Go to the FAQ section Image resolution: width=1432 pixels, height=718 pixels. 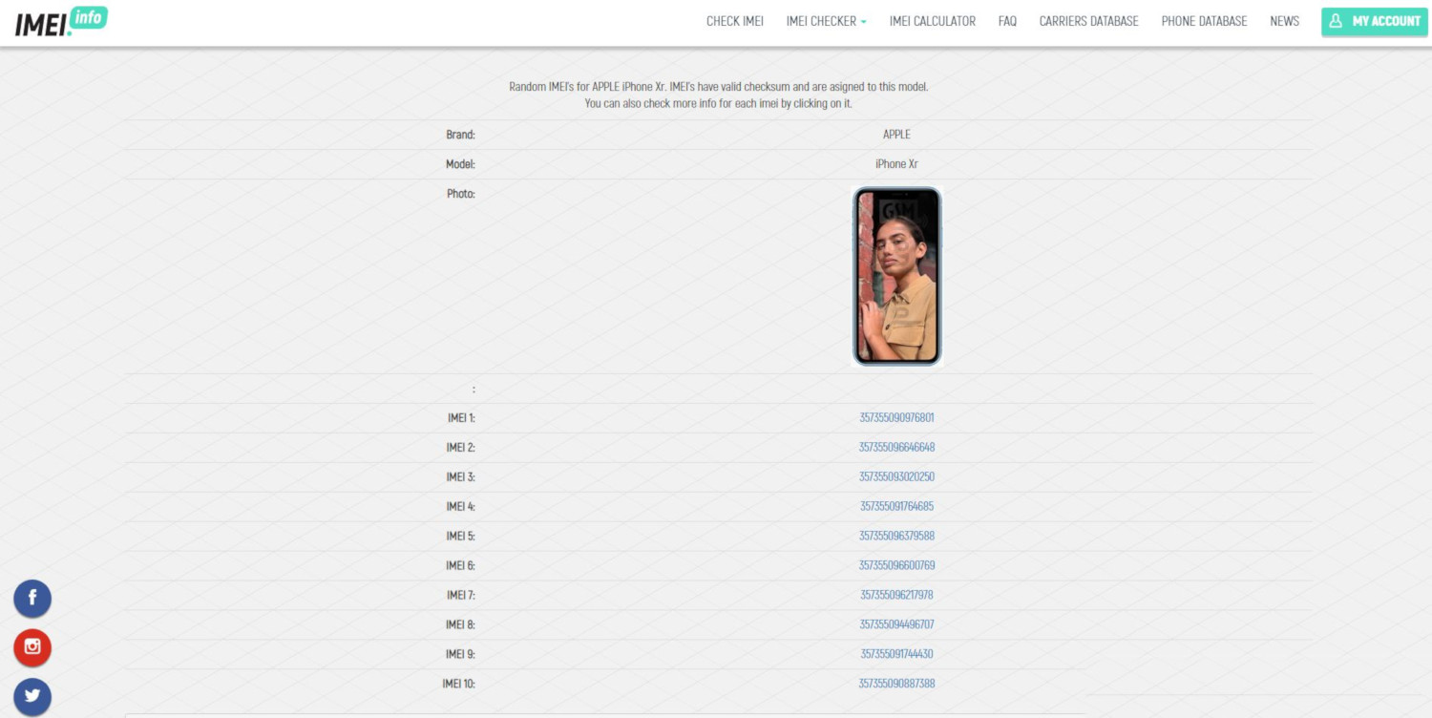click(x=1007, y=20)
